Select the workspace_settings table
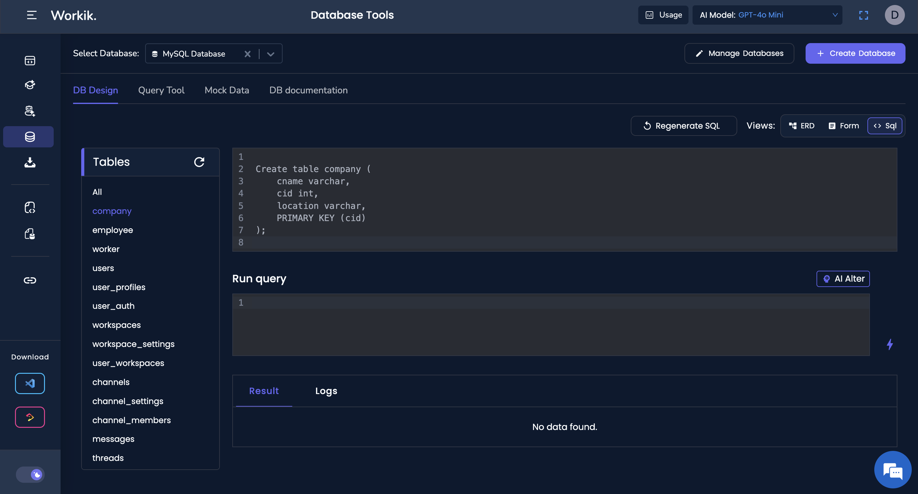This screenshot has width=918, height=494. tap(133, 344)
